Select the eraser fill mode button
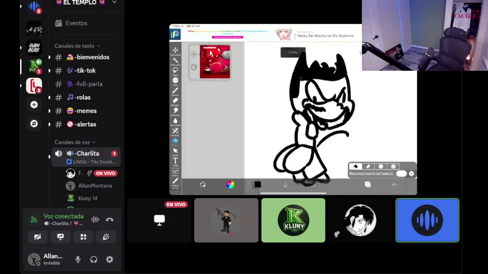This screenshot has height=274, width=488. (x=368, y=166)
